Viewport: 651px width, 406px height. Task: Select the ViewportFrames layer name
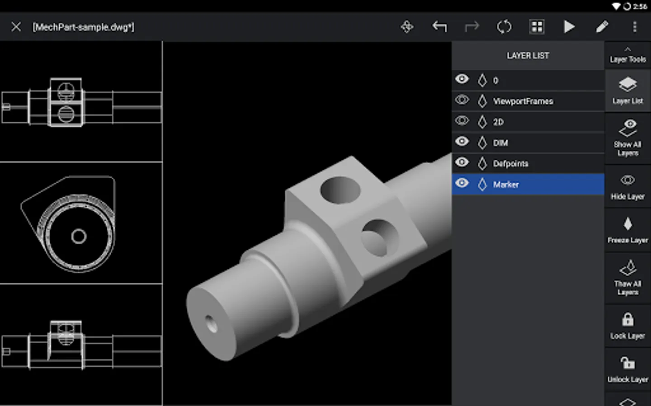pyautogui.click(x=523, y=101)
